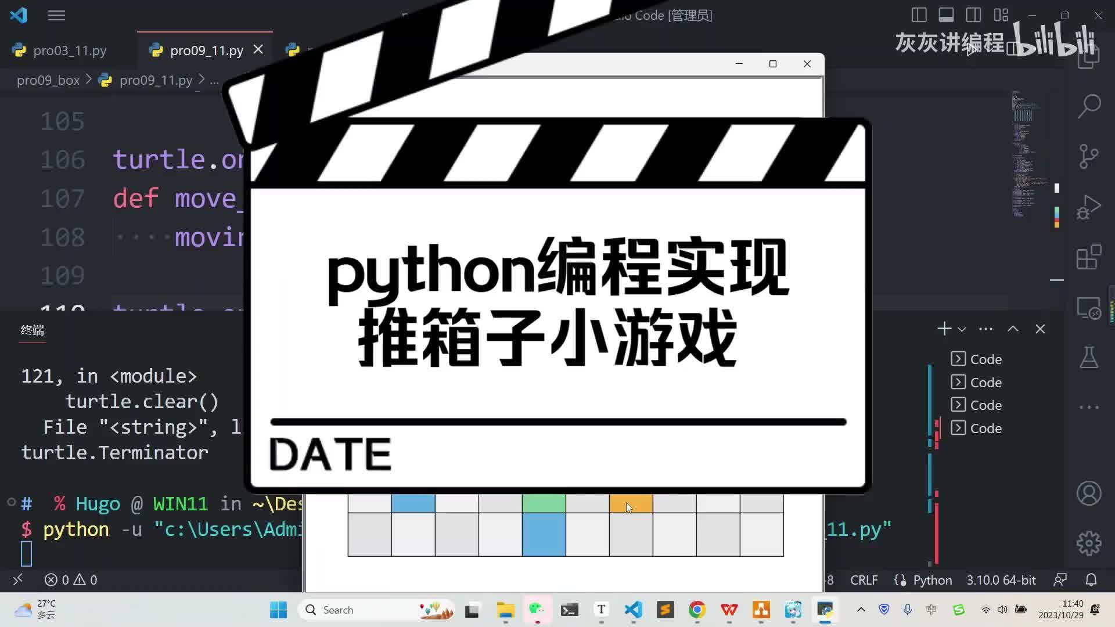This screenshot has width=1115, height=627.
Task: Open the errors and warnings problems indicator
Action: tap(71, 580)
